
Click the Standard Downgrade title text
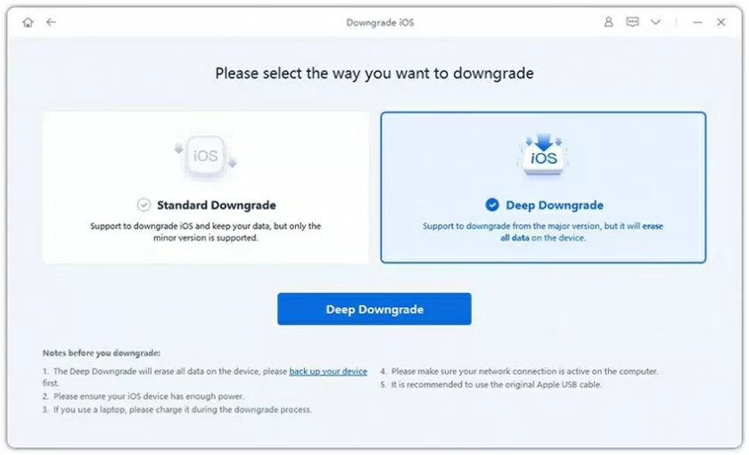pos(217,205)
